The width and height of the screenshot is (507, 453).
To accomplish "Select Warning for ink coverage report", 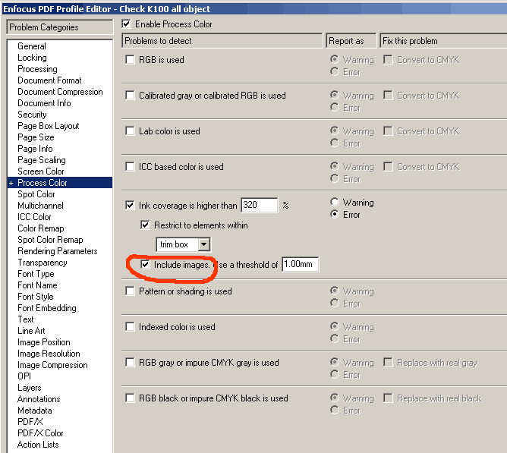I will tap(335, 202).
